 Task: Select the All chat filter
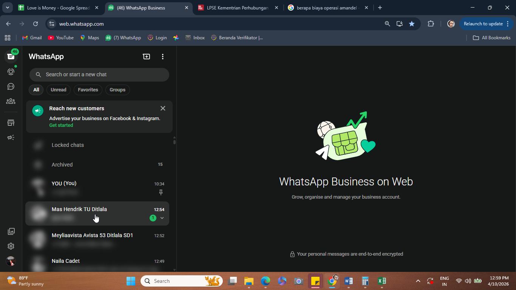coord(36,90)
